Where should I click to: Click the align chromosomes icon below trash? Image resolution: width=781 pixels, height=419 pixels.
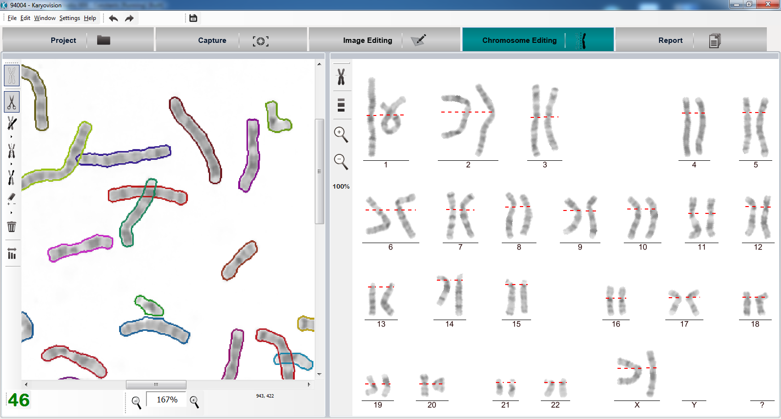tap(12, 254)
